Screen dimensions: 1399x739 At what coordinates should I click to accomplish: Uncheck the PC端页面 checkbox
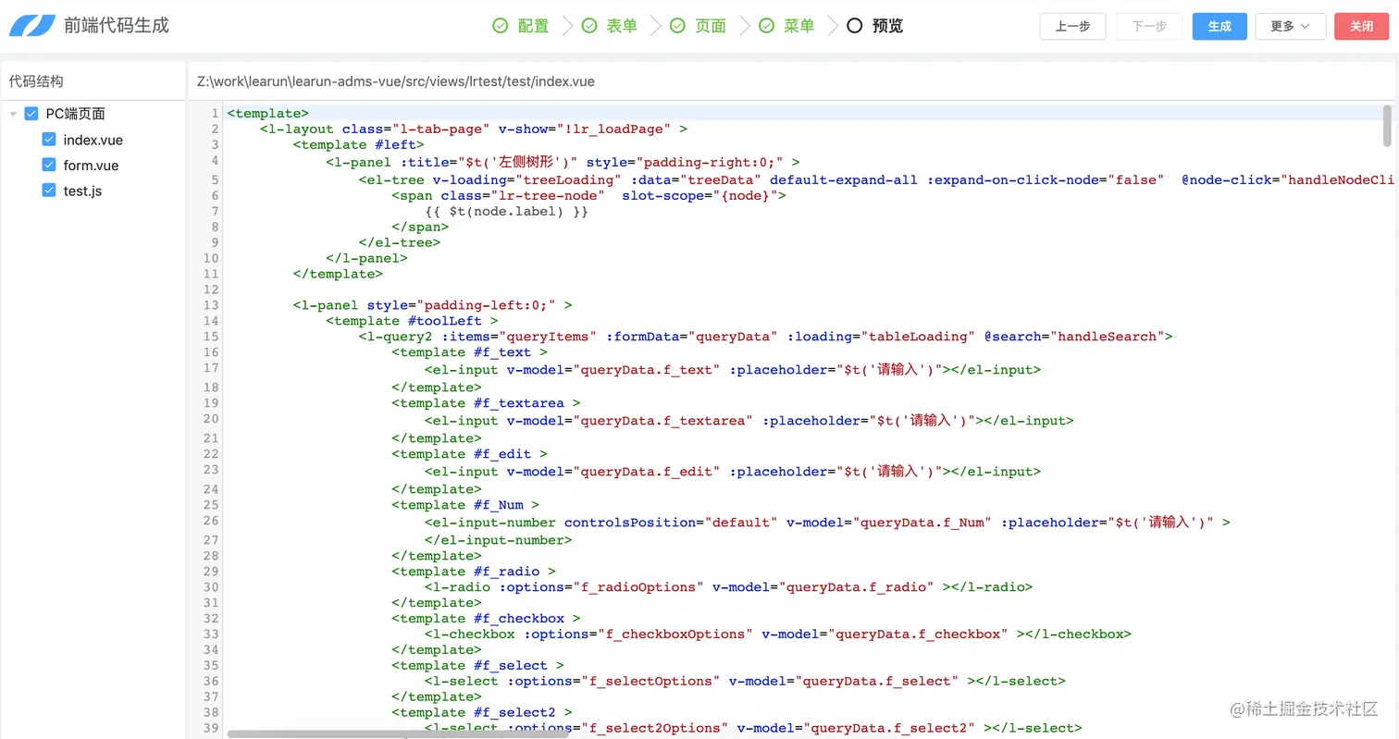pyautogui.click(x=31, y=114)
